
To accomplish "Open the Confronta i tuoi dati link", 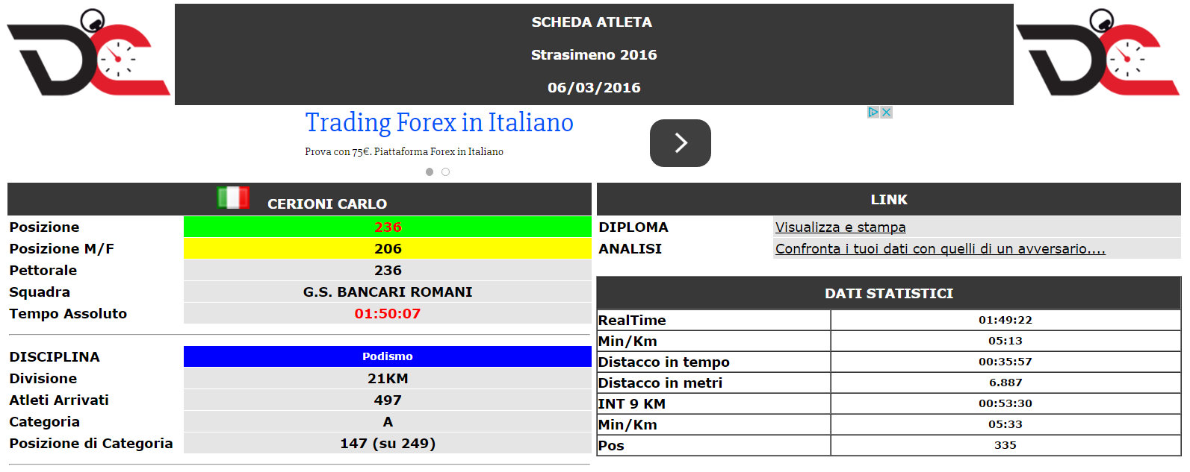I will coord(940,249).
